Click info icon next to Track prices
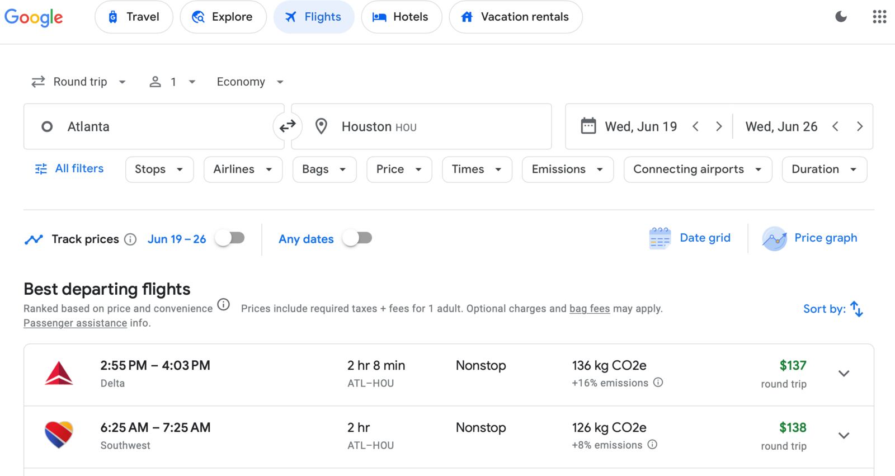The height and width of the screenshot is (476, 895). [130, 239]
